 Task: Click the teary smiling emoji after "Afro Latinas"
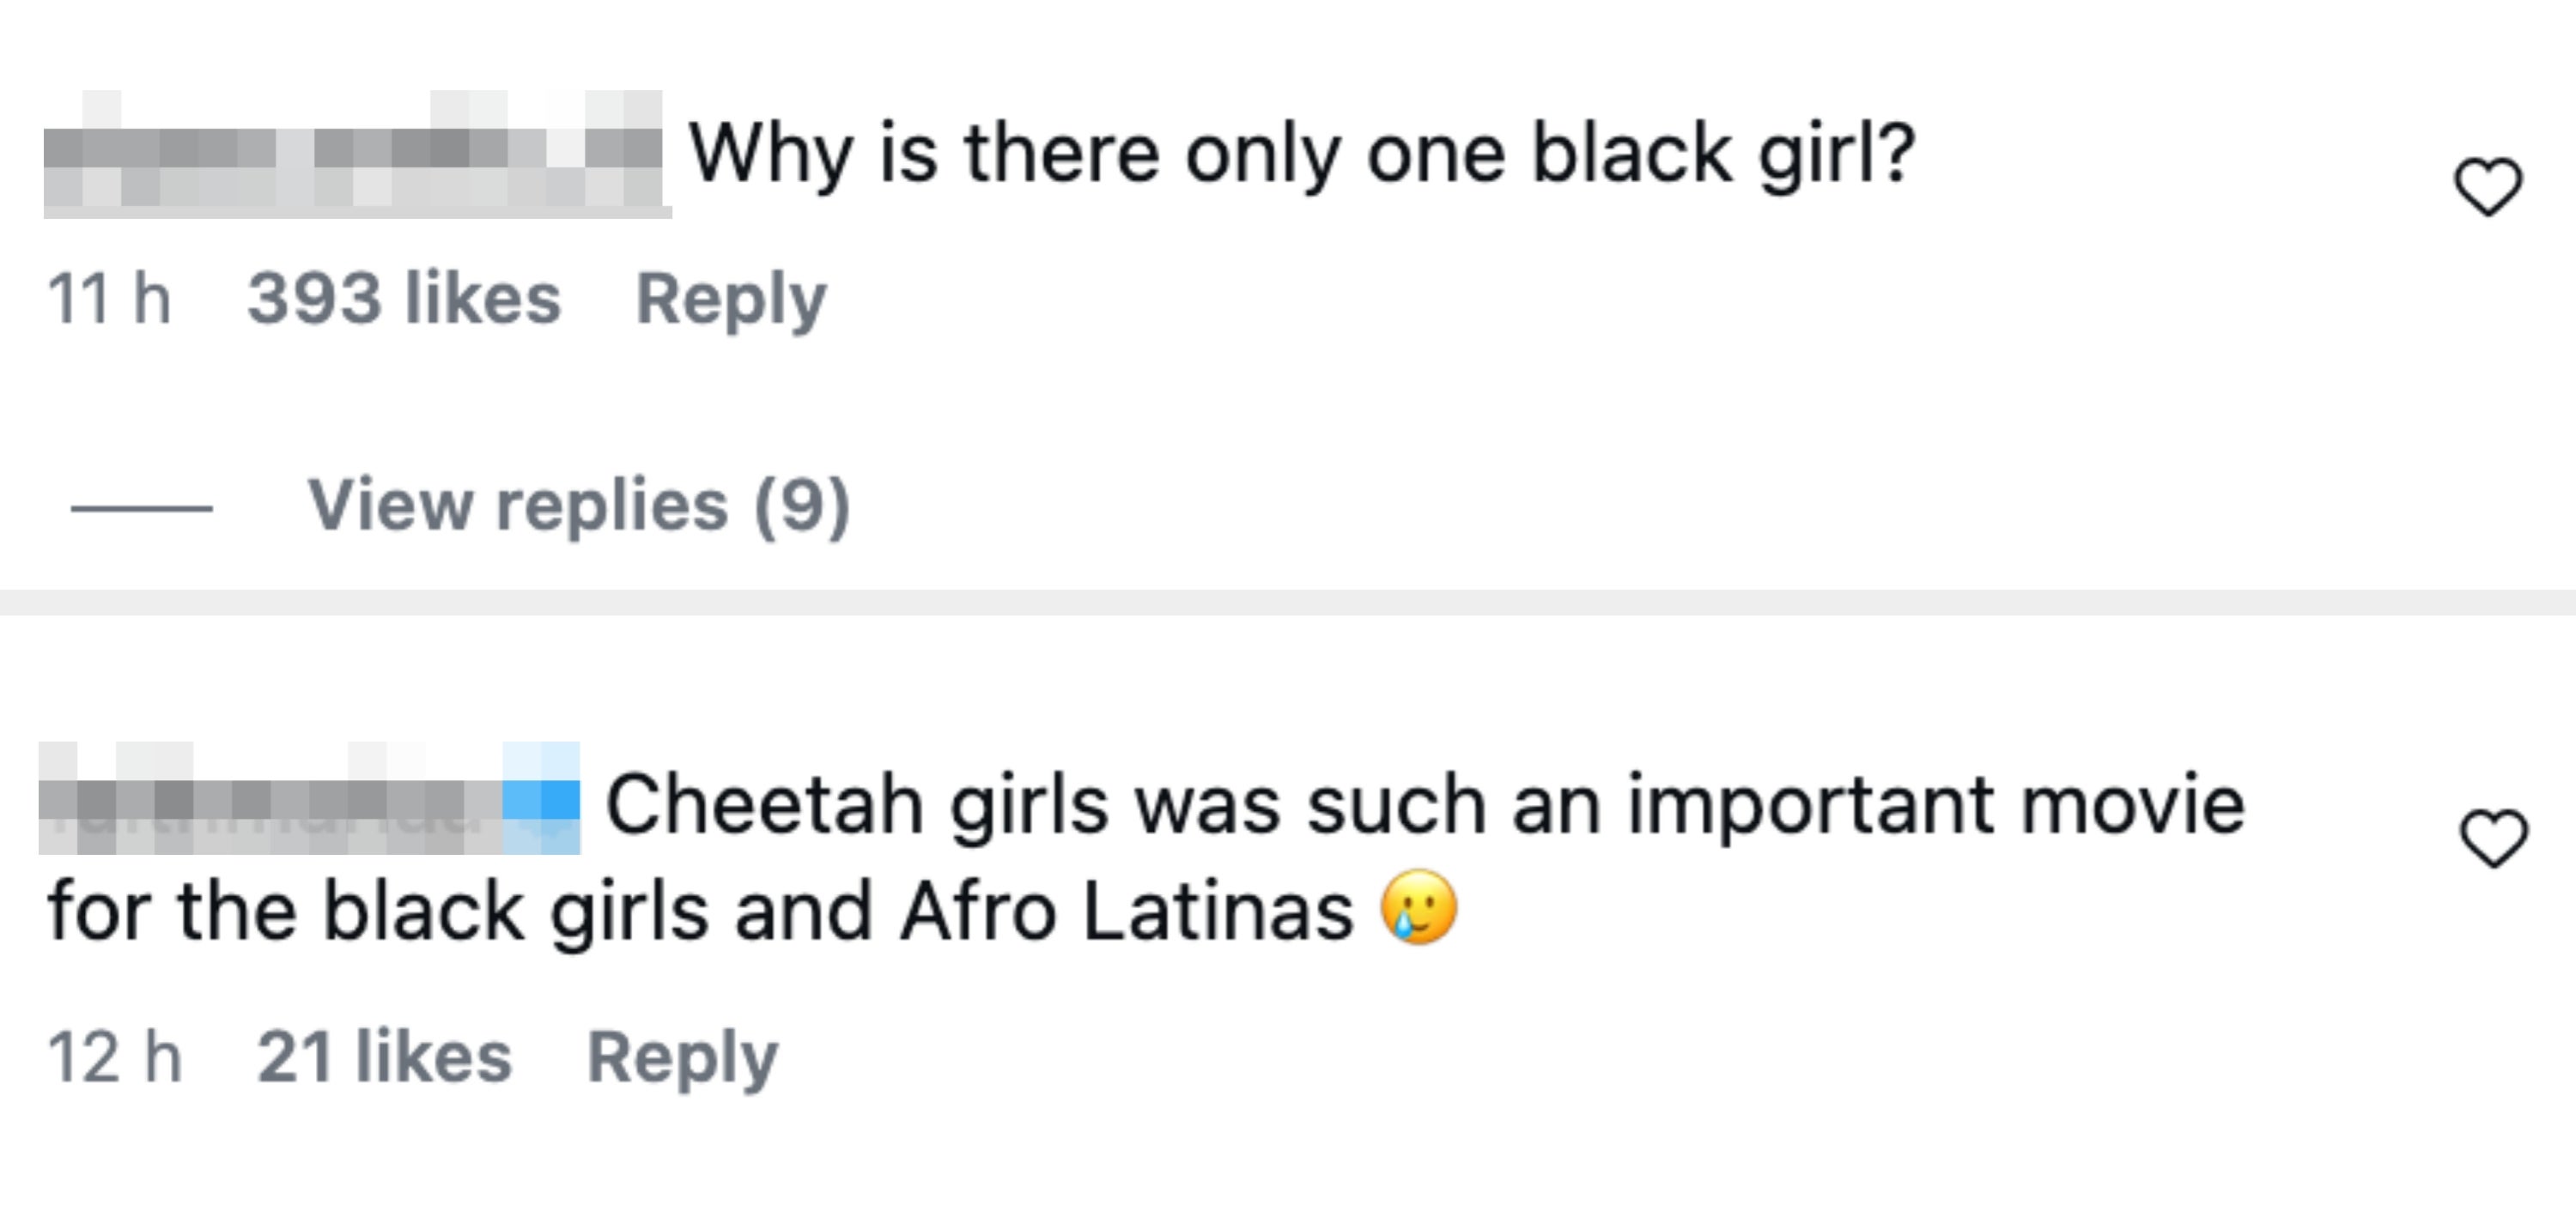tap(1418, 907)
